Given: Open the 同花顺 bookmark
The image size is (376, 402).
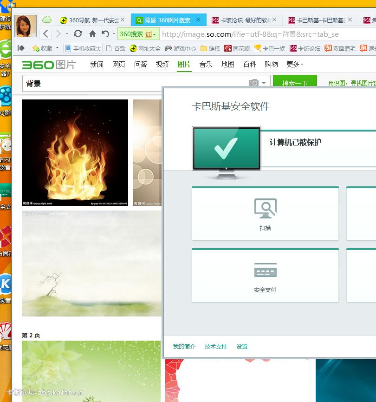Looking at the screenshot, I should point(237,48).
